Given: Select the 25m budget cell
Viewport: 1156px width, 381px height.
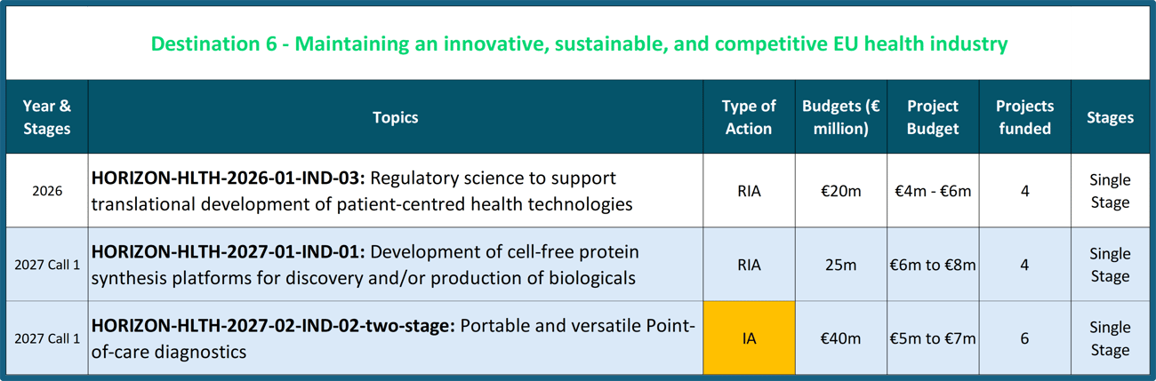Looking at the screenshot, I should tap(840, 265).
